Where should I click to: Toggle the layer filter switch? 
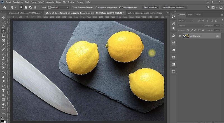pyautogui.click(x=222, y=20)
